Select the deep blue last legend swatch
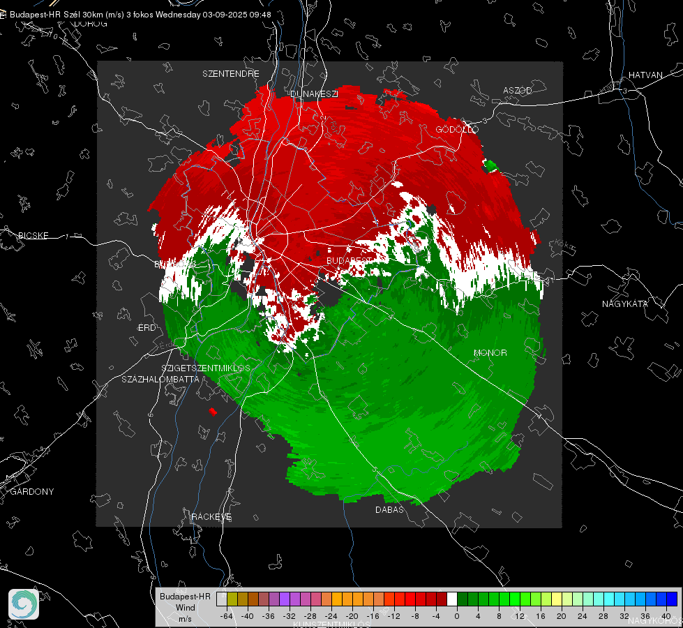Viewport: 683px width, 628px height. tap(672, 599)
